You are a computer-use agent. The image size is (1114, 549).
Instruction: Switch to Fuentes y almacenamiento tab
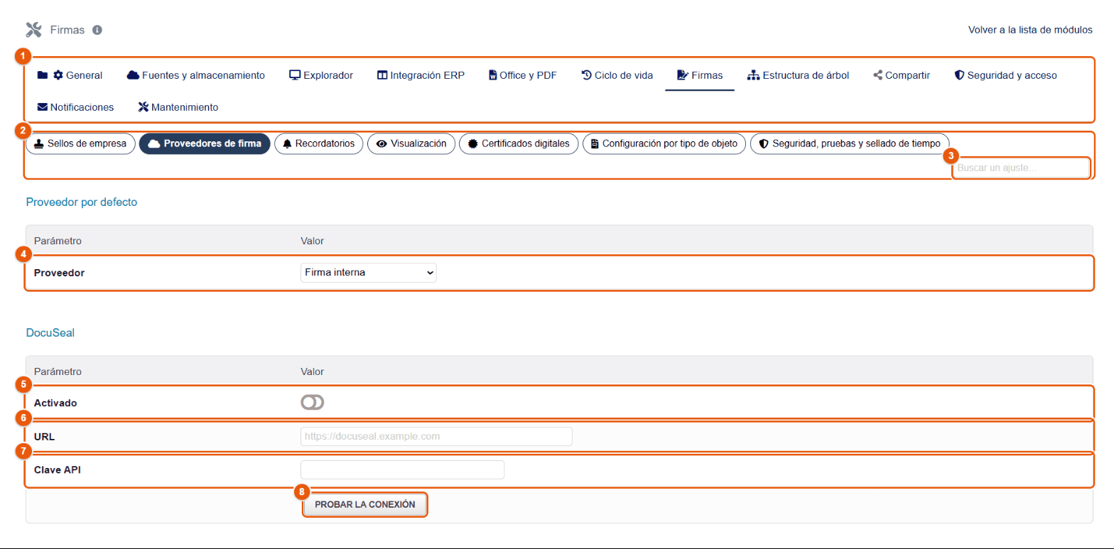195,75
